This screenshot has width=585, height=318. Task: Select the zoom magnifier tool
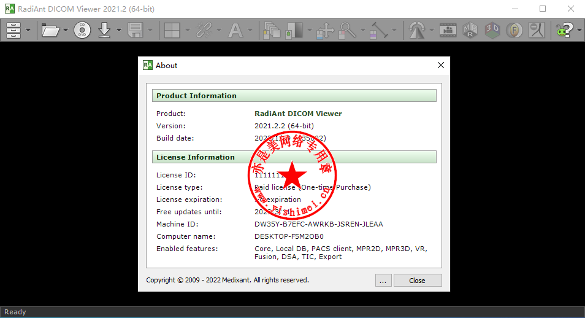tap(347, 30)
